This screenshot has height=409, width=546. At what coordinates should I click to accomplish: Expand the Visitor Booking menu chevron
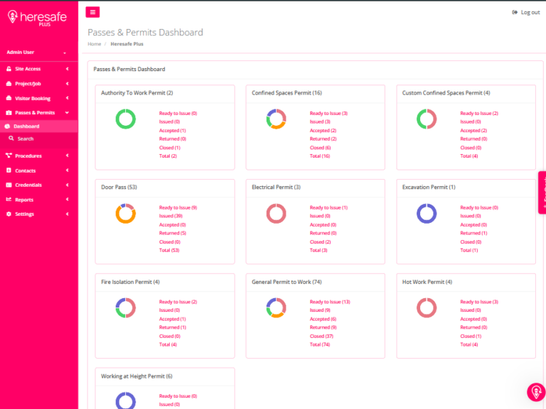(x=68, y=98)
